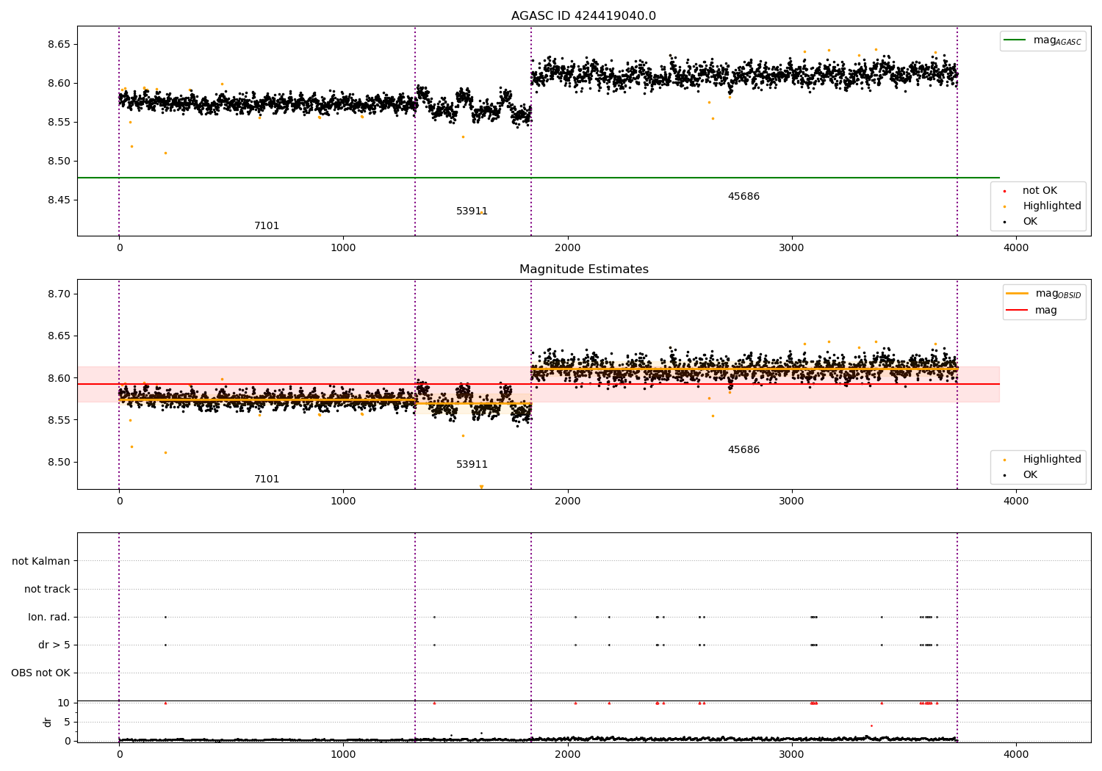Click label 45686 in the Magnitude Estimates plot
Screen dimensions: 1102x771
[743, 450]
